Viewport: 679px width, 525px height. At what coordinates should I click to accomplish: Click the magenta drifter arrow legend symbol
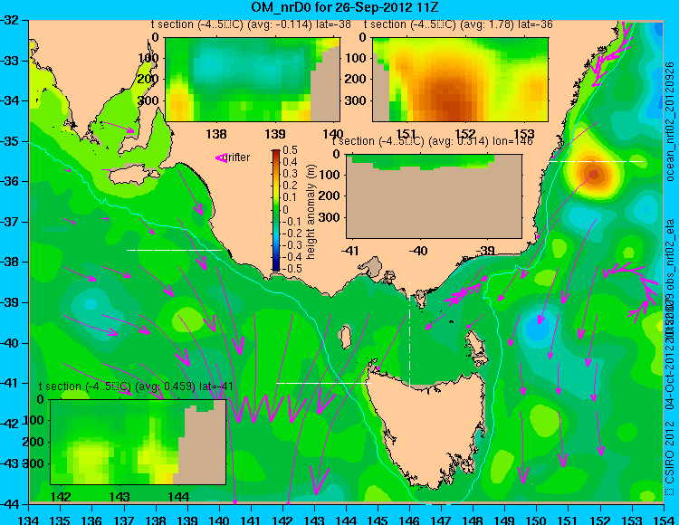(221, 158)
